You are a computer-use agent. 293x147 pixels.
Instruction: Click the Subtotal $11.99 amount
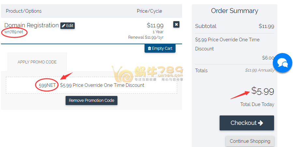pos(266,26)
